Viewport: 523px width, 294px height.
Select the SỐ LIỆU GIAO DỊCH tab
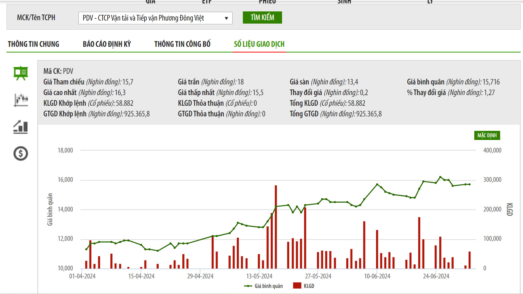(x=259, y=44)
